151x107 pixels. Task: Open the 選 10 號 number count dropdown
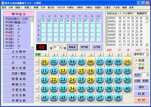click(x=60, y=47)
